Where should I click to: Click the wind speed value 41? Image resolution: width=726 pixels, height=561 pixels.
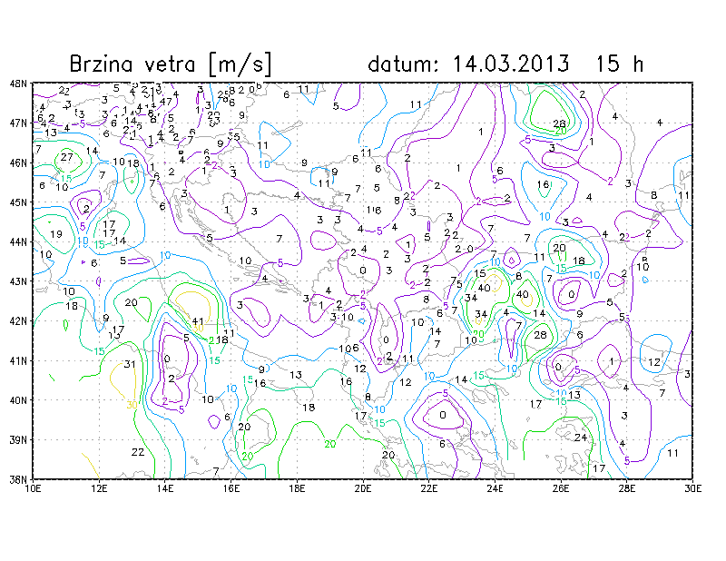(x=198, y=321)
